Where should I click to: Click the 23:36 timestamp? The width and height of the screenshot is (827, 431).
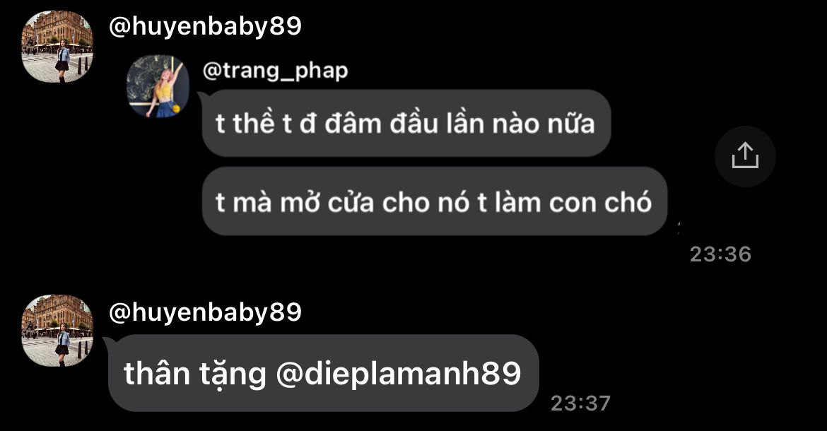720,254
